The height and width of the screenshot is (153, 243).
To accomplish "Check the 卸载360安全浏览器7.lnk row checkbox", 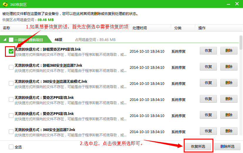I will (11, 67).
